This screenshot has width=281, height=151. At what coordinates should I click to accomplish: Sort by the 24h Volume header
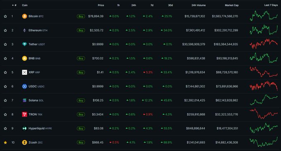[199, 5]
